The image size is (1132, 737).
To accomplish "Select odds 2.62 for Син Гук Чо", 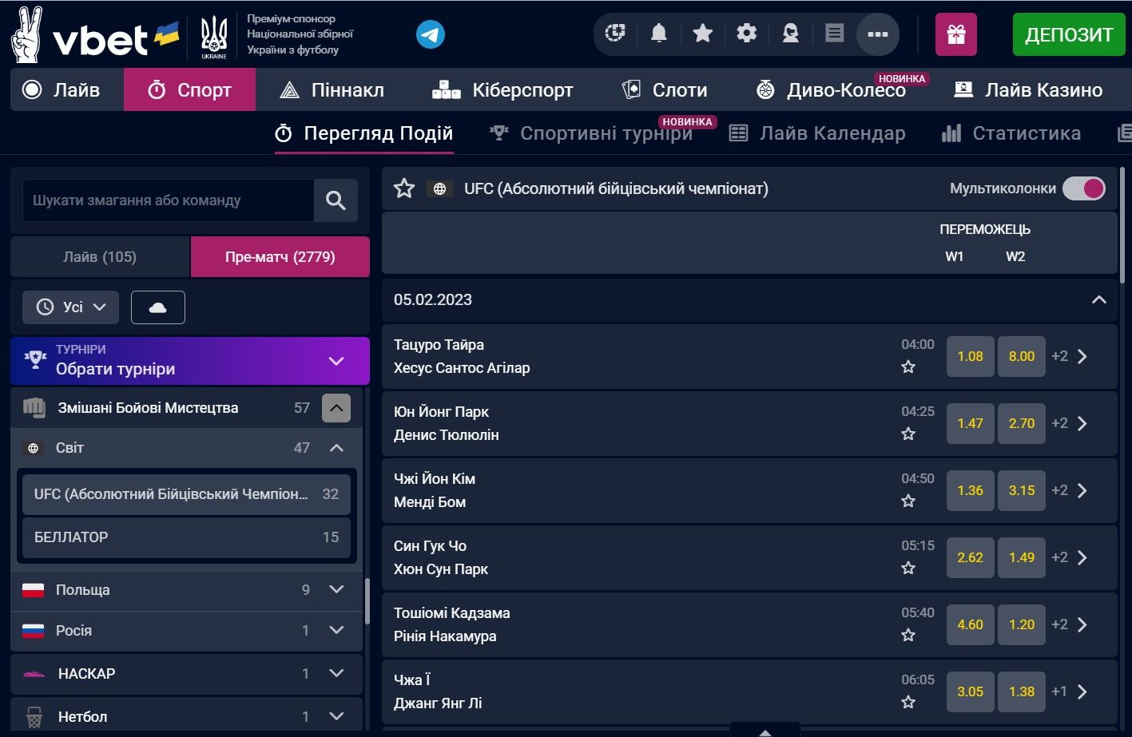I will (971, 557).
